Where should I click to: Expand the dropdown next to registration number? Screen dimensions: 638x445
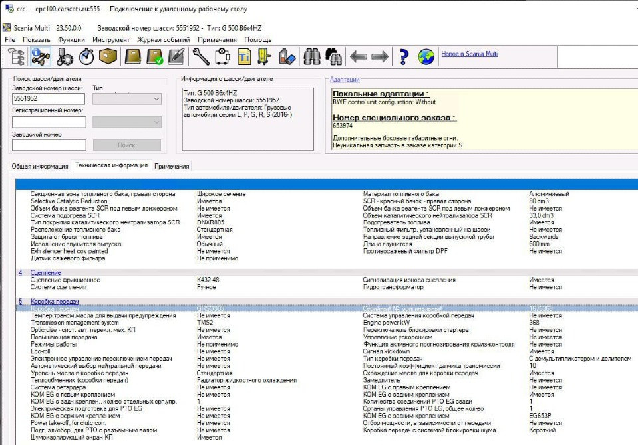[127, 122]
